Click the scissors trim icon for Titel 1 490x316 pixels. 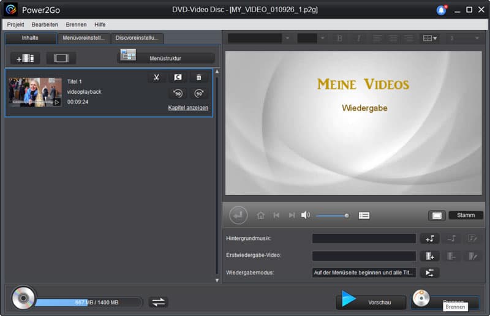[157, 77]
